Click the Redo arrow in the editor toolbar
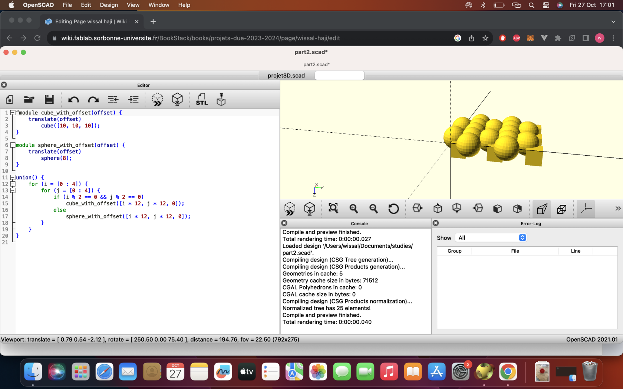The width and height of the screenshot is (623, 389). click(x=93, y=100)
